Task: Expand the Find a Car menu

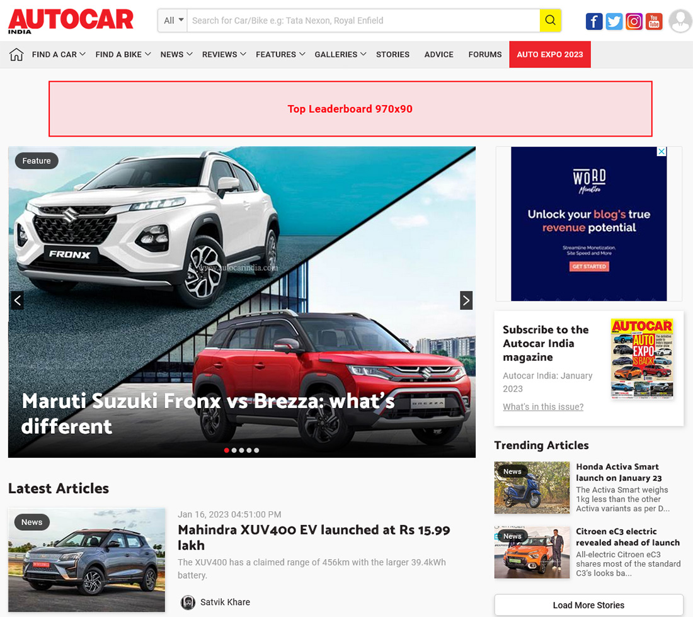Action: click(59, 54)
